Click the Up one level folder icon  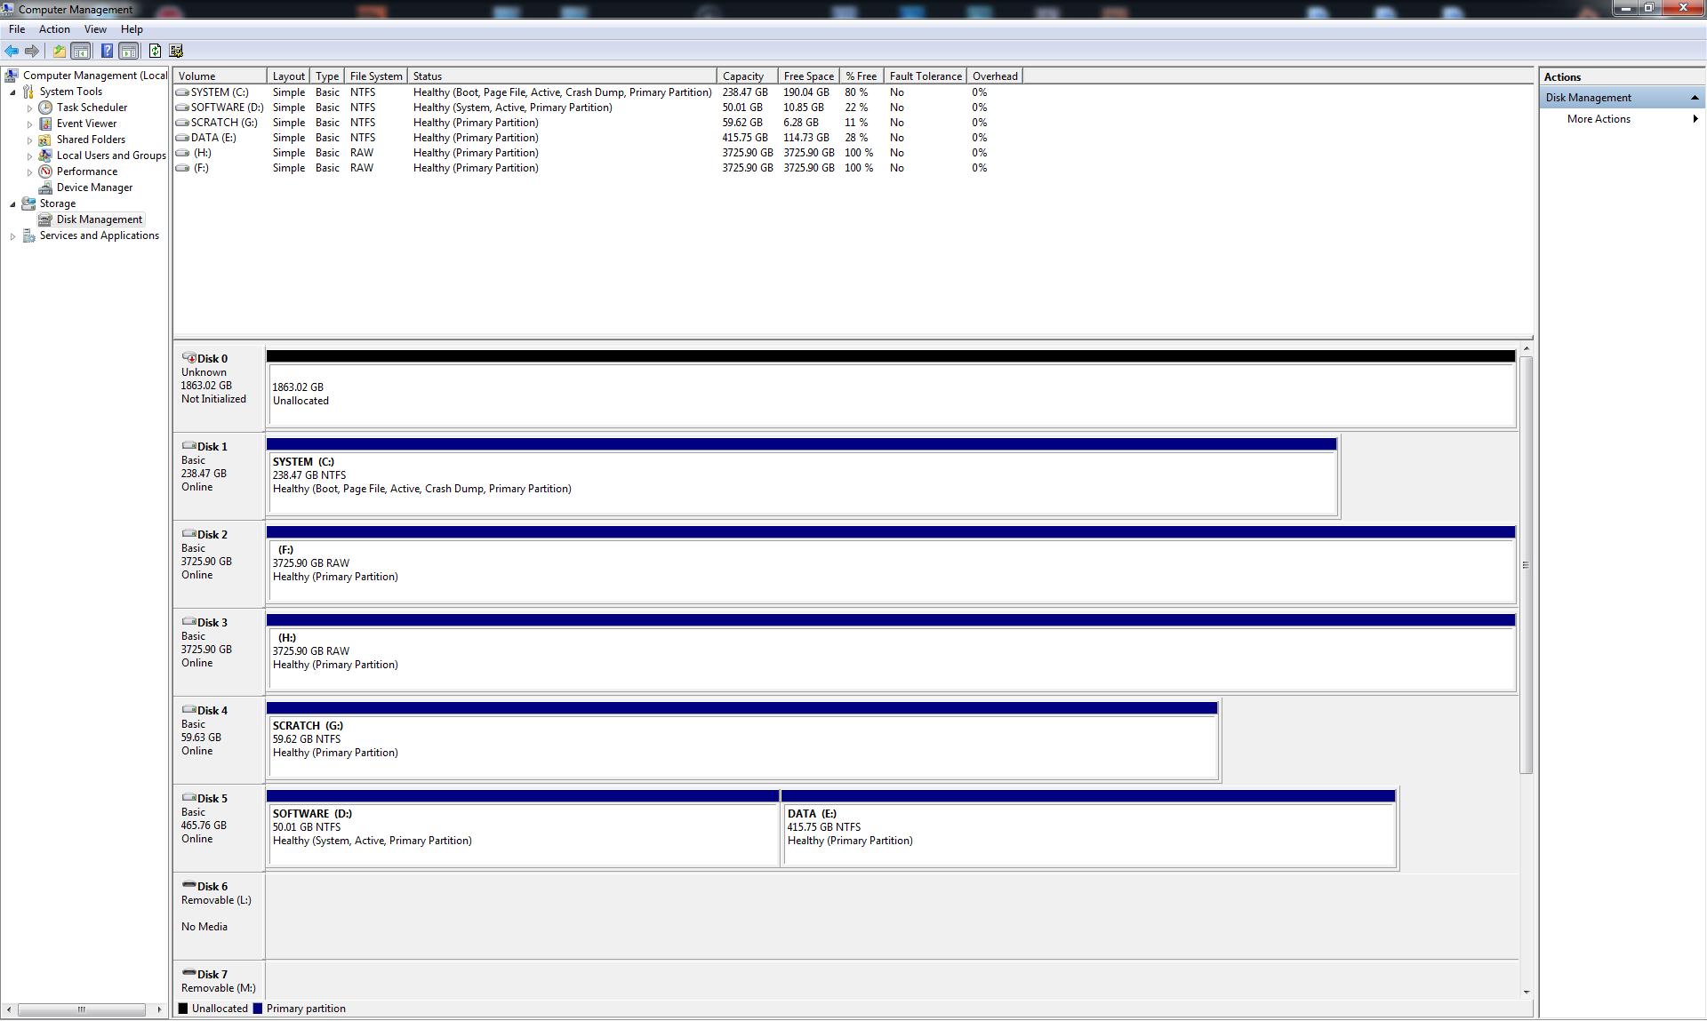(x=59, y=51)
